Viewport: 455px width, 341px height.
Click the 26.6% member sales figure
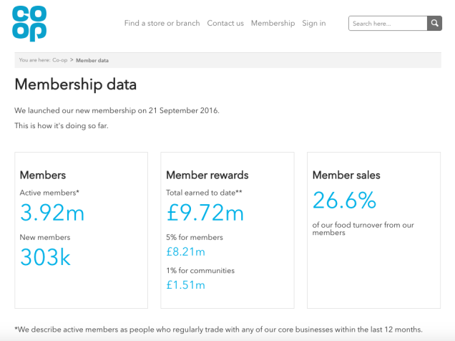[x=345, y=201]
